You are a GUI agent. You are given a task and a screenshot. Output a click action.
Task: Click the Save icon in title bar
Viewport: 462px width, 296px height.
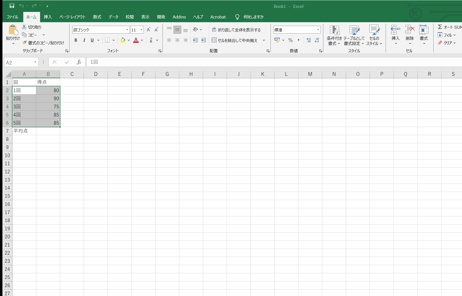(12, 6)
